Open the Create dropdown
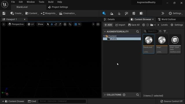The height and width of the screenshot is (104, 185). (x=16, y=13)
